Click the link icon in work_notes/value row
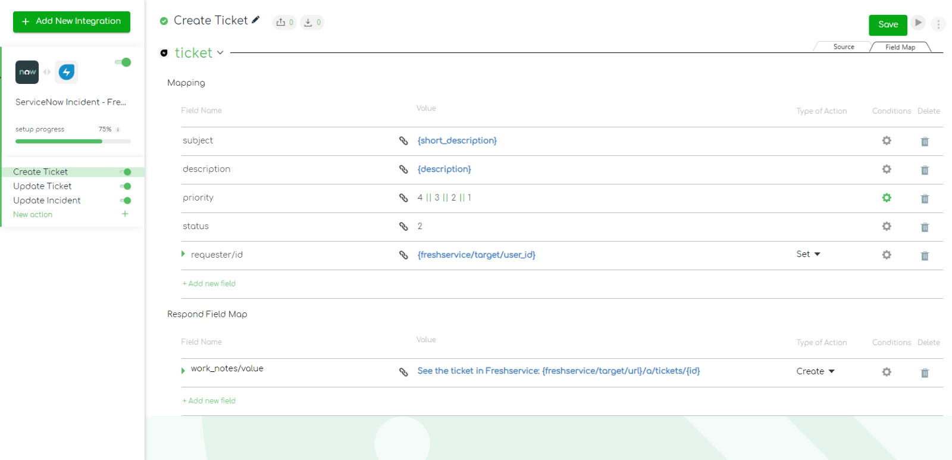952x460 pixels. click(x=403, y=372)
